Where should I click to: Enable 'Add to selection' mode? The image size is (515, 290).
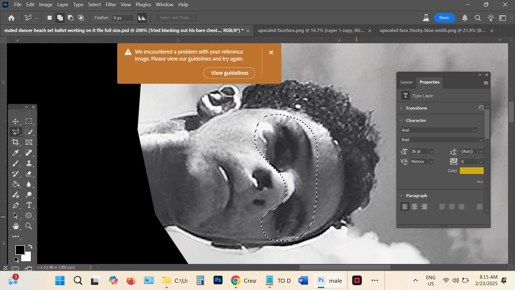coord(60,18)
